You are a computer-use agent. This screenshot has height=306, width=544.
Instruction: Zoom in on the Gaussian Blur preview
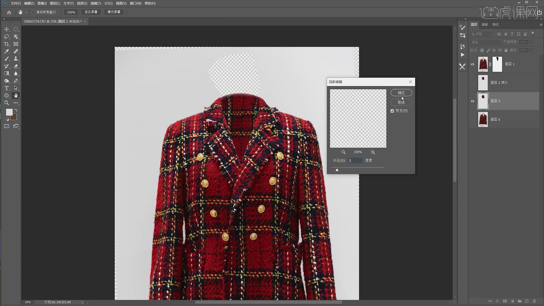[373, 152]
